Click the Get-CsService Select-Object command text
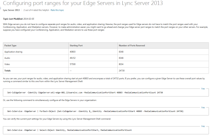Screen dimensions: 210x139 (69, 130)
